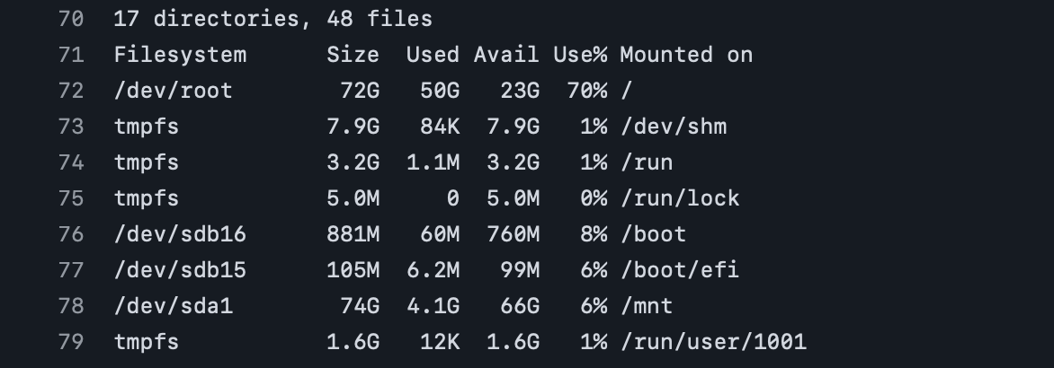Select line number 71 of the log

(70, 55)
